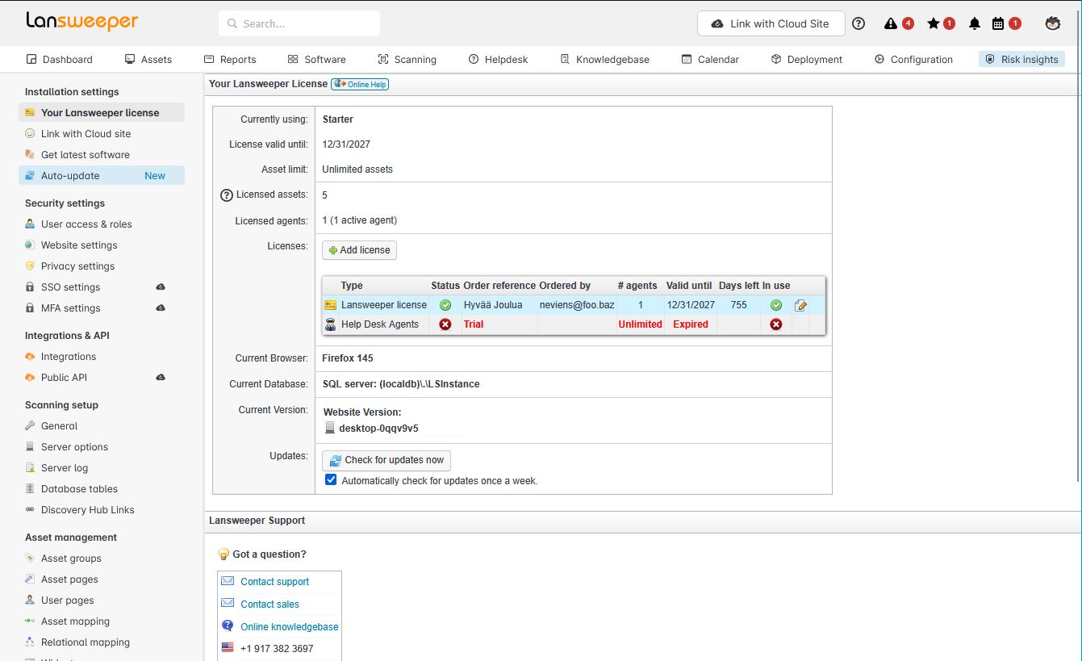
Task: Open the star favorites icon
Action: coord(934,23)
